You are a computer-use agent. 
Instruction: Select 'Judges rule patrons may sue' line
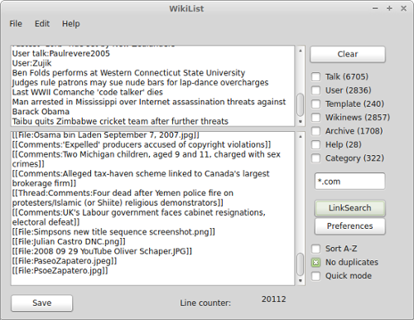coord(140,83)
